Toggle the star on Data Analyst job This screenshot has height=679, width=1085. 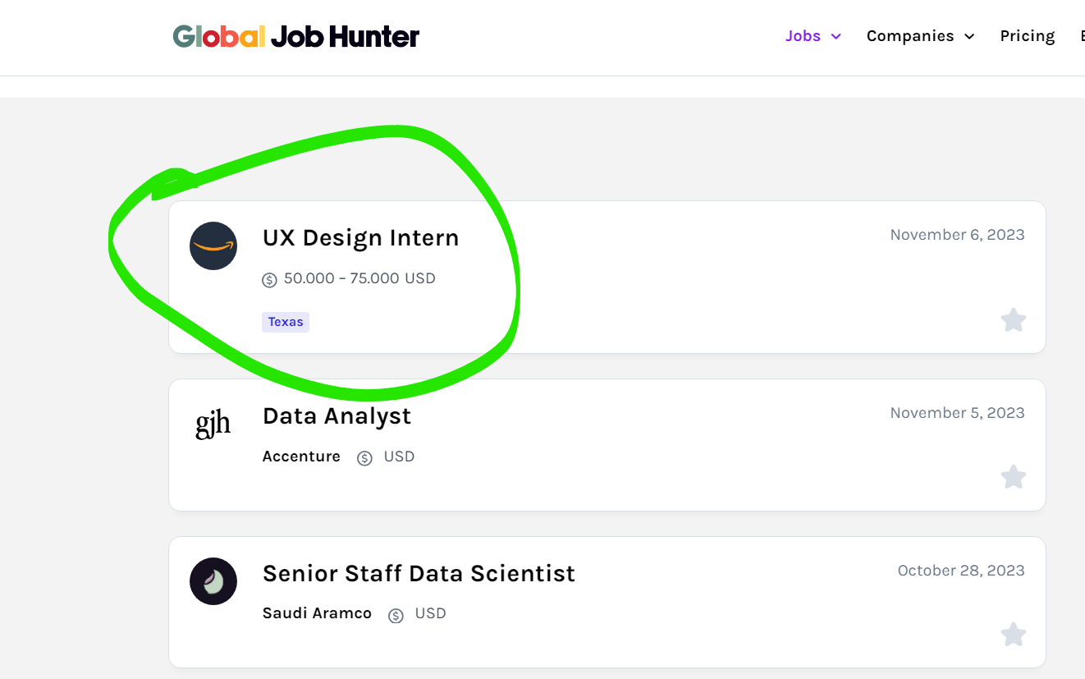[1014, 477]
